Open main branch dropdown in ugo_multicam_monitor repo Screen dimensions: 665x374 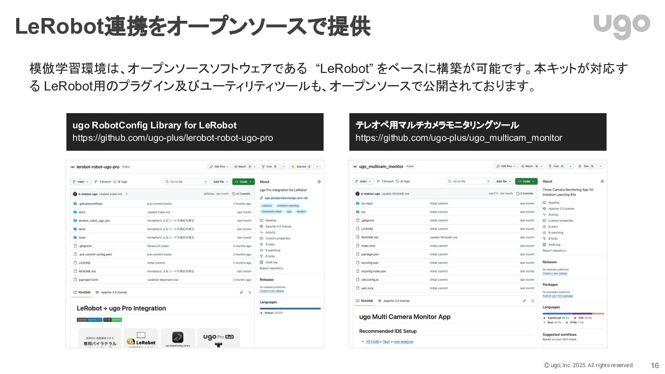pos(363,181)
